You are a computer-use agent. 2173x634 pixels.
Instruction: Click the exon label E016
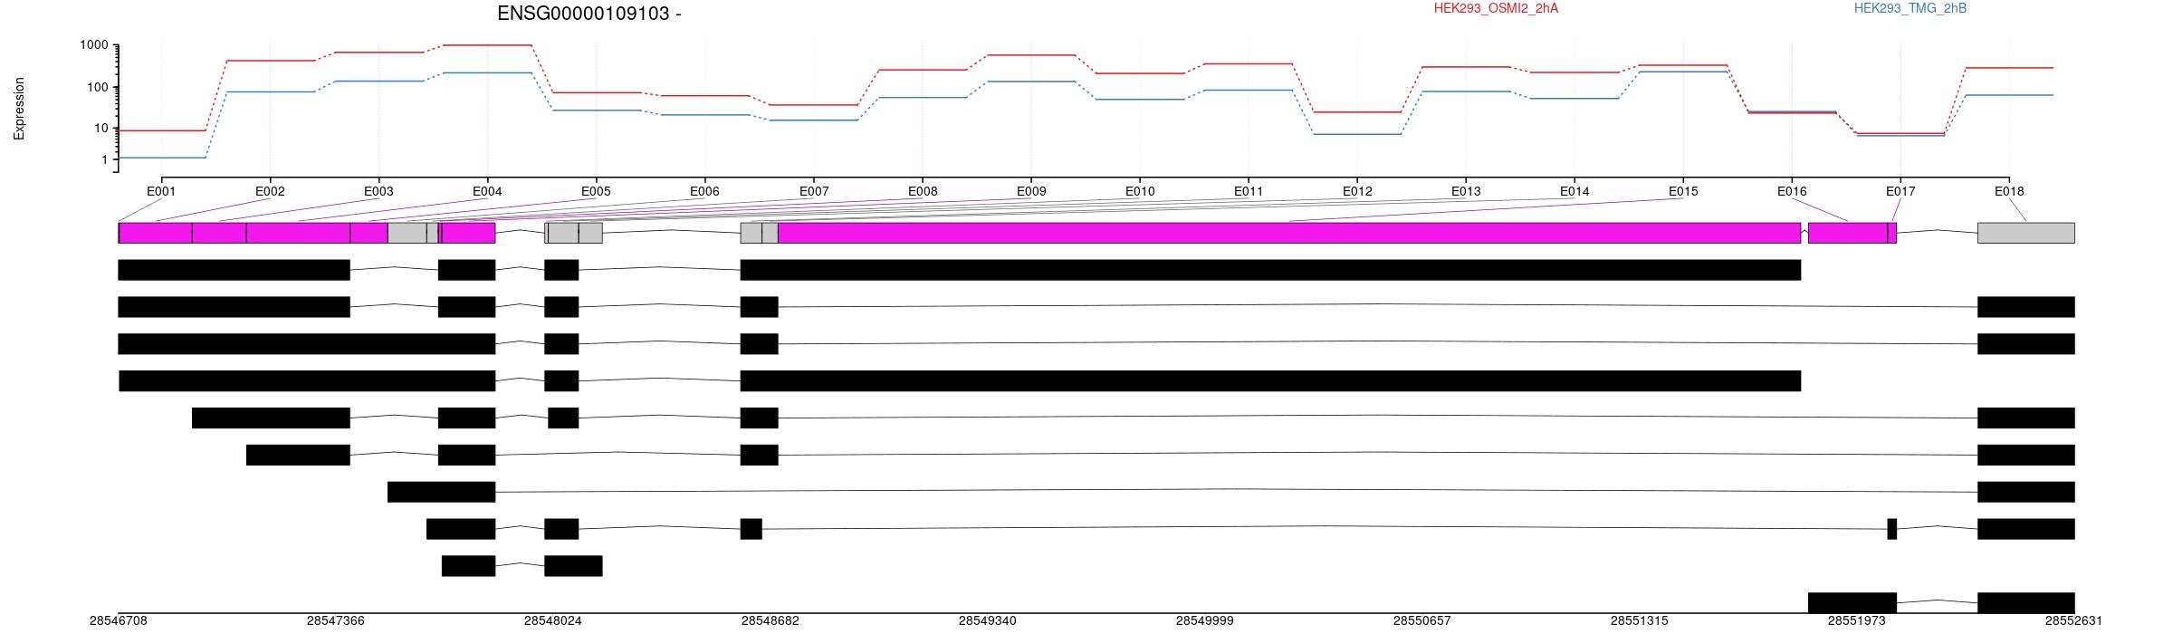[1792, 191]
